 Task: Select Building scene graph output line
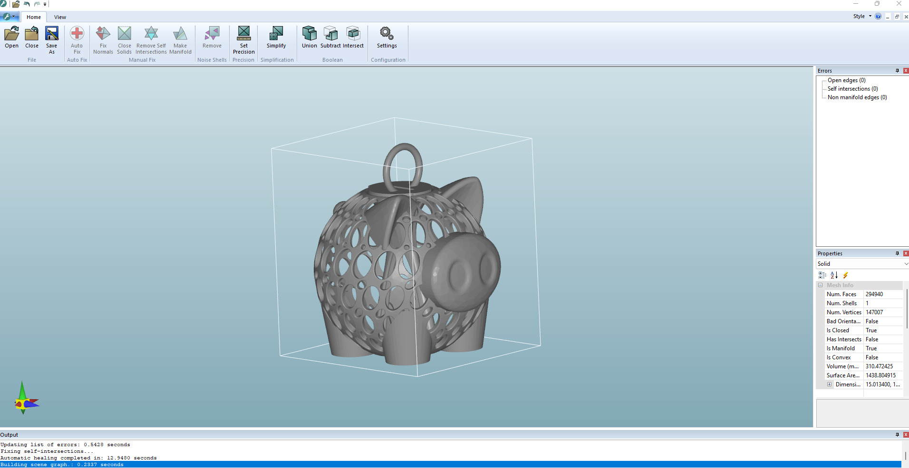[450, 465]
